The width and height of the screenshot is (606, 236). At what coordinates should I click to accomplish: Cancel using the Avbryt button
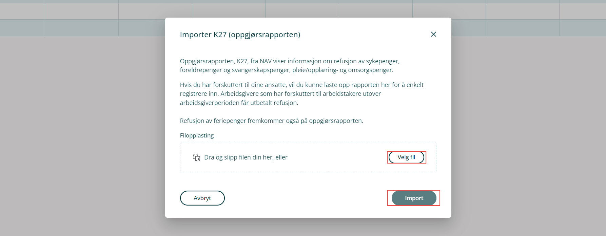coord(202,198)
